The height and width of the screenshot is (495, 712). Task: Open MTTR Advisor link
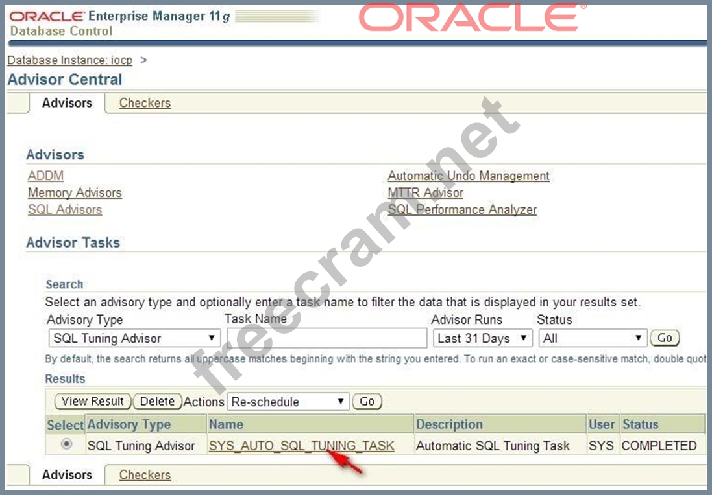[x=426, y=192]
